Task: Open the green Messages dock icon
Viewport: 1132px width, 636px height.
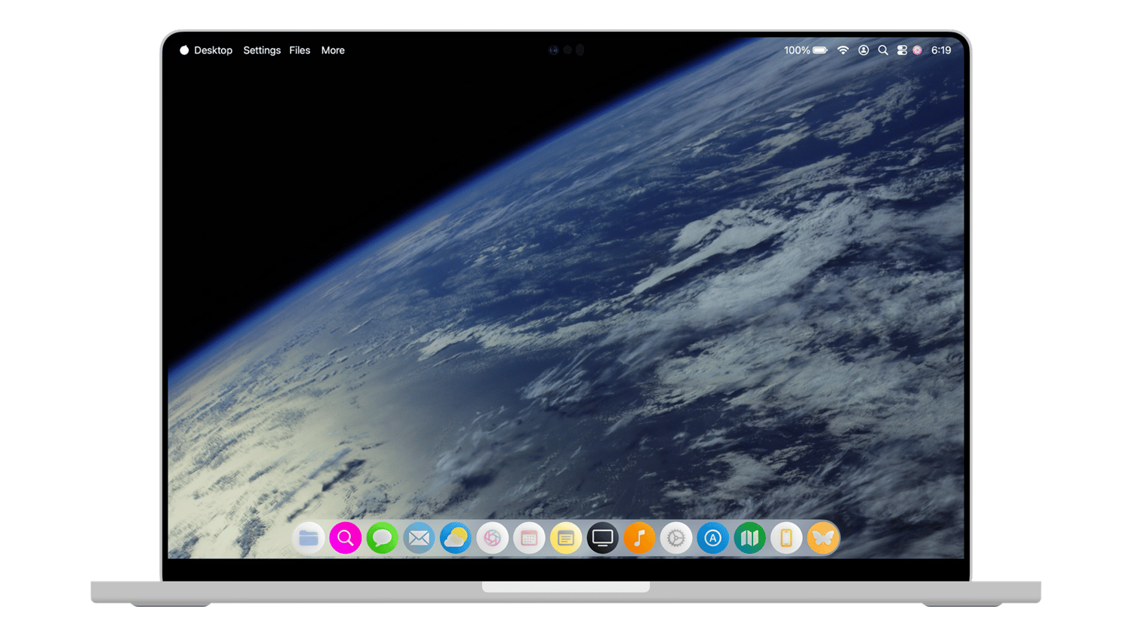Action: [382, 538]
